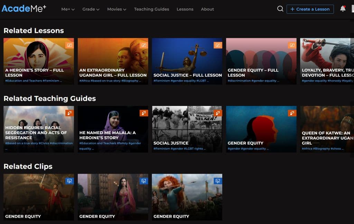Click lesson badge icon on A Heroine's Story card
354x224 pixels.
click(69, 45)
